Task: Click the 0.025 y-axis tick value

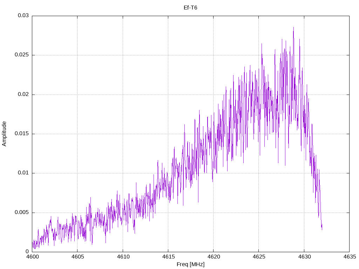Action: [x=22, y=55]
